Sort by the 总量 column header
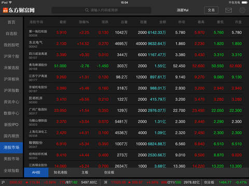 (x=124, y=22)
